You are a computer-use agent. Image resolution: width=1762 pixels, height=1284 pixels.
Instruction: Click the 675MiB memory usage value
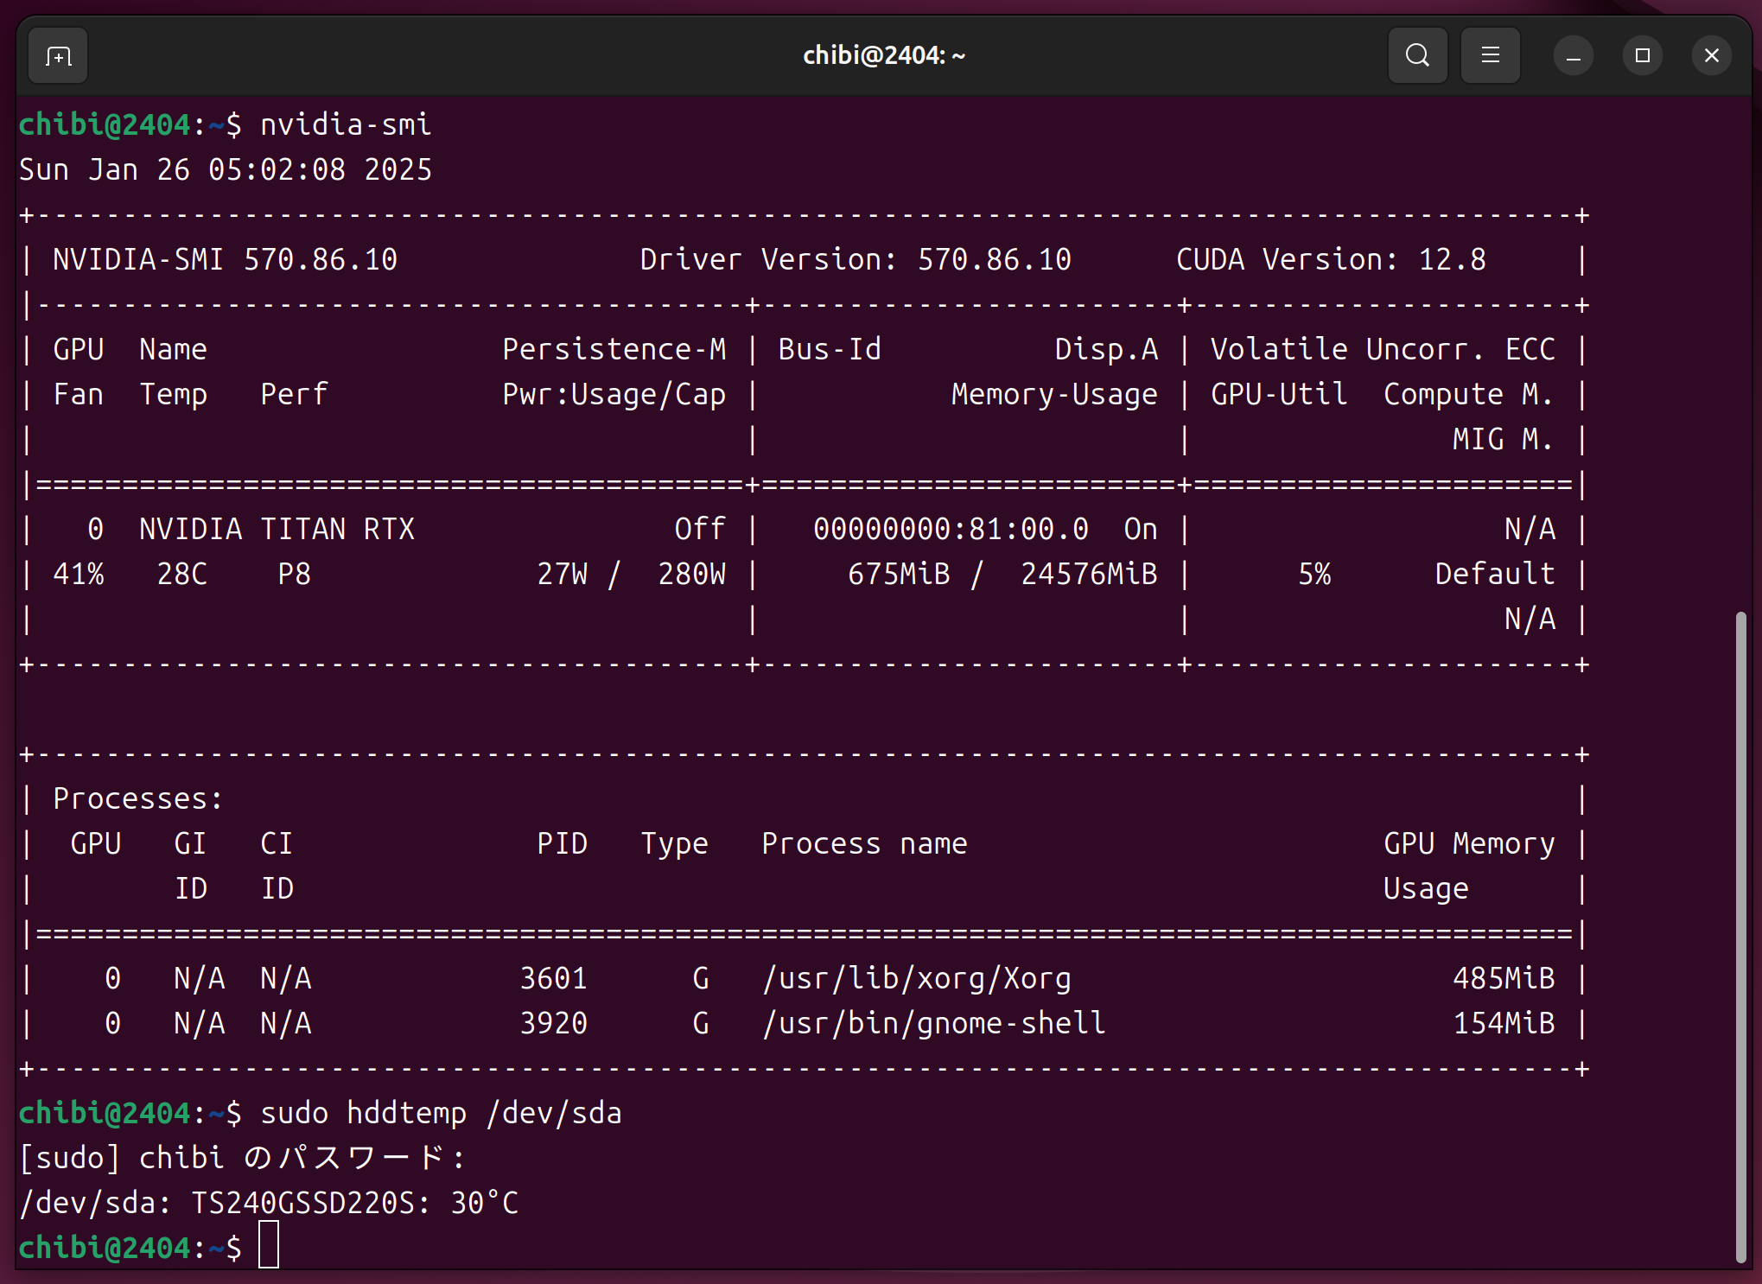pyautogui.click(x=899, y=575)
